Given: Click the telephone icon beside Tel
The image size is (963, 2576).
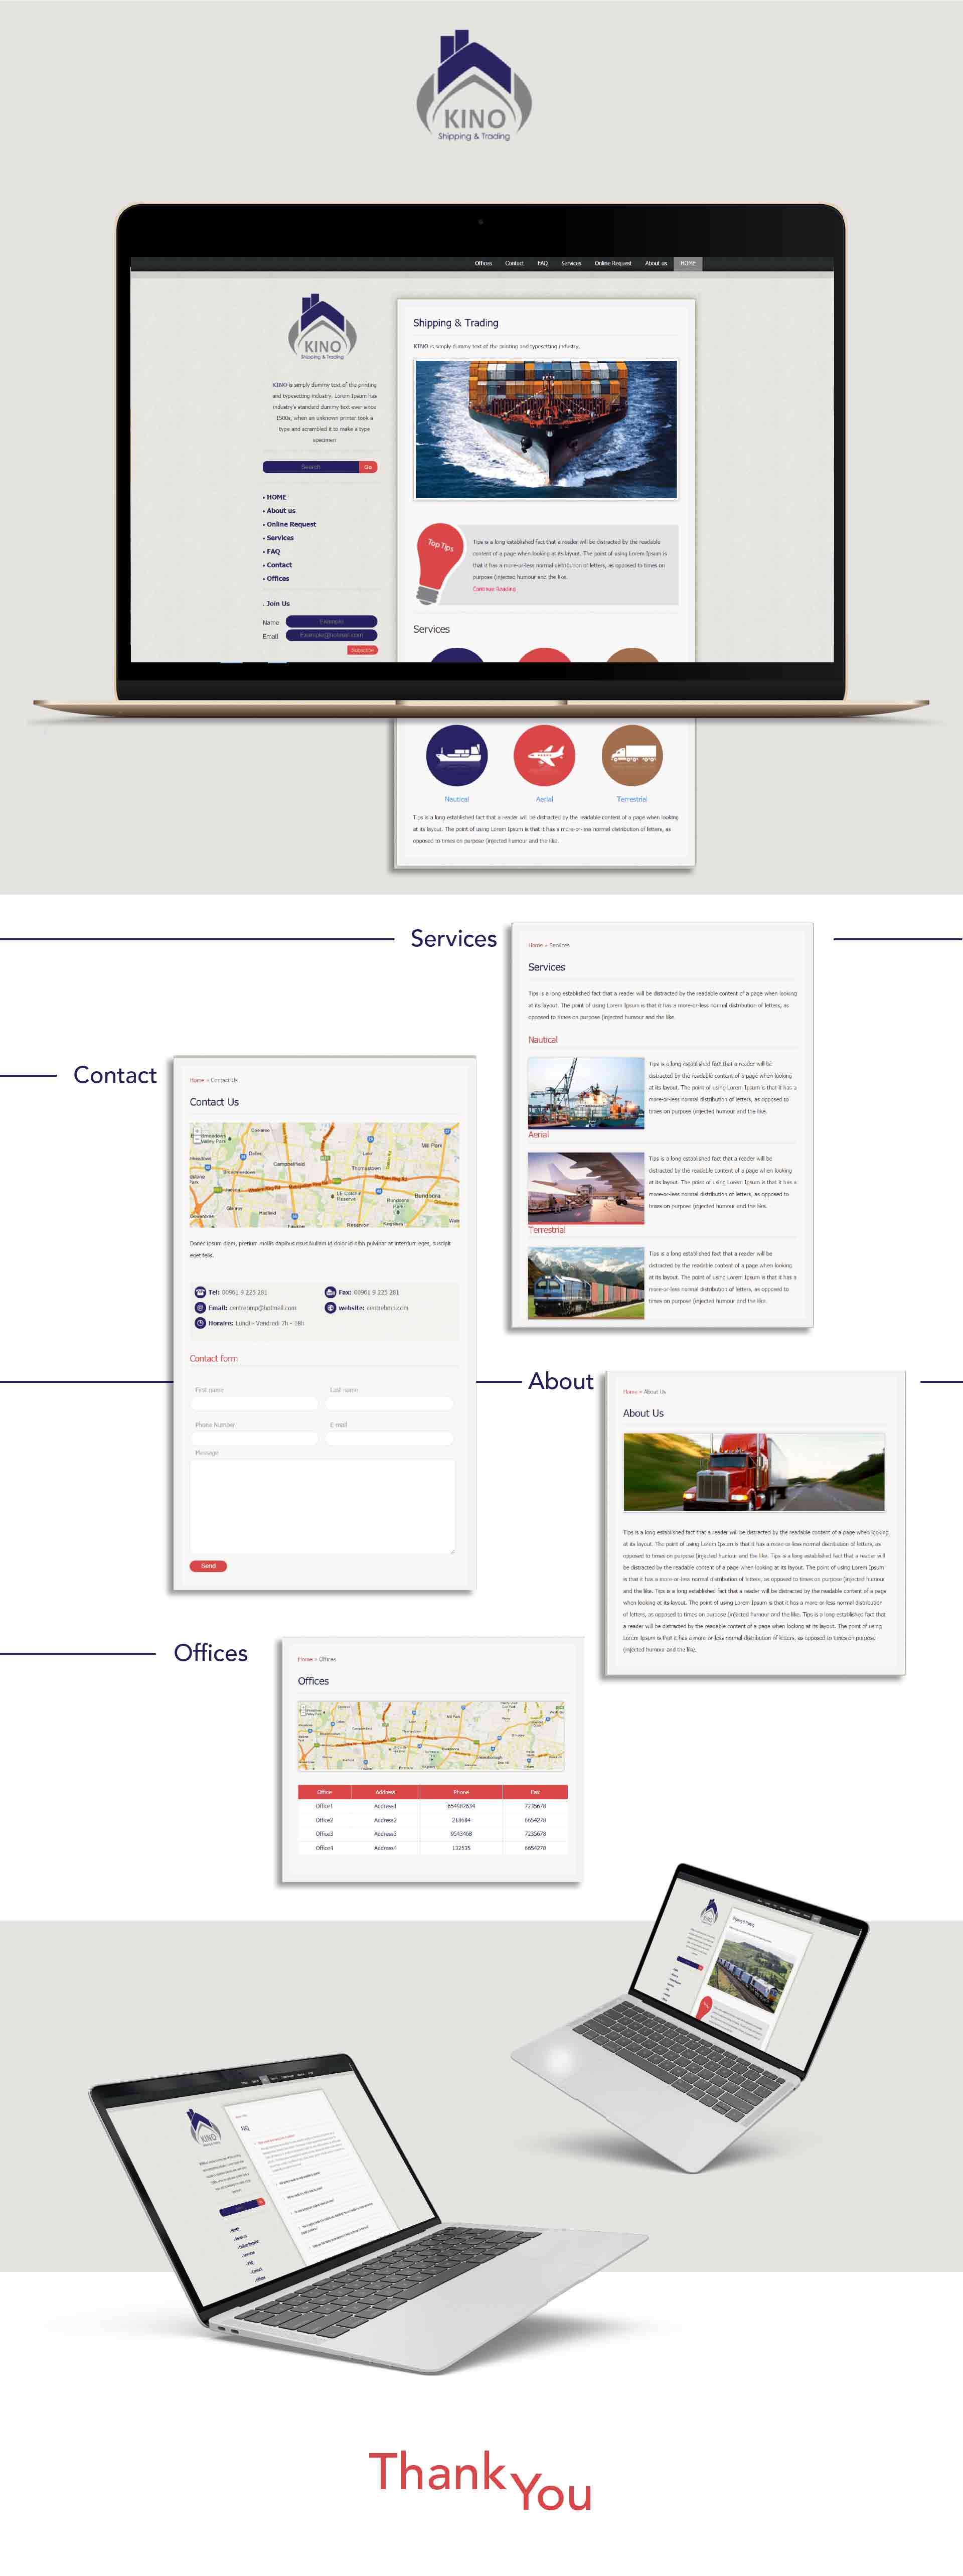Looking at the screenshot, I should pos(200,1292).
